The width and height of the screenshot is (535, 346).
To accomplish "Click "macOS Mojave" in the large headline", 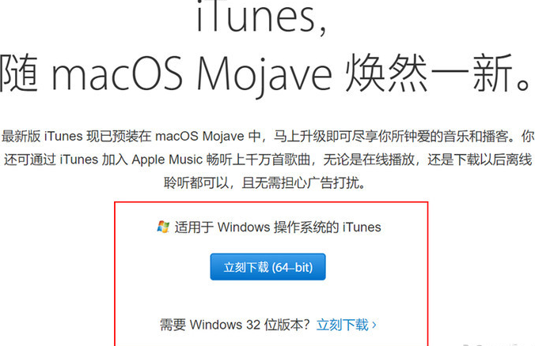I will point(192,76).
